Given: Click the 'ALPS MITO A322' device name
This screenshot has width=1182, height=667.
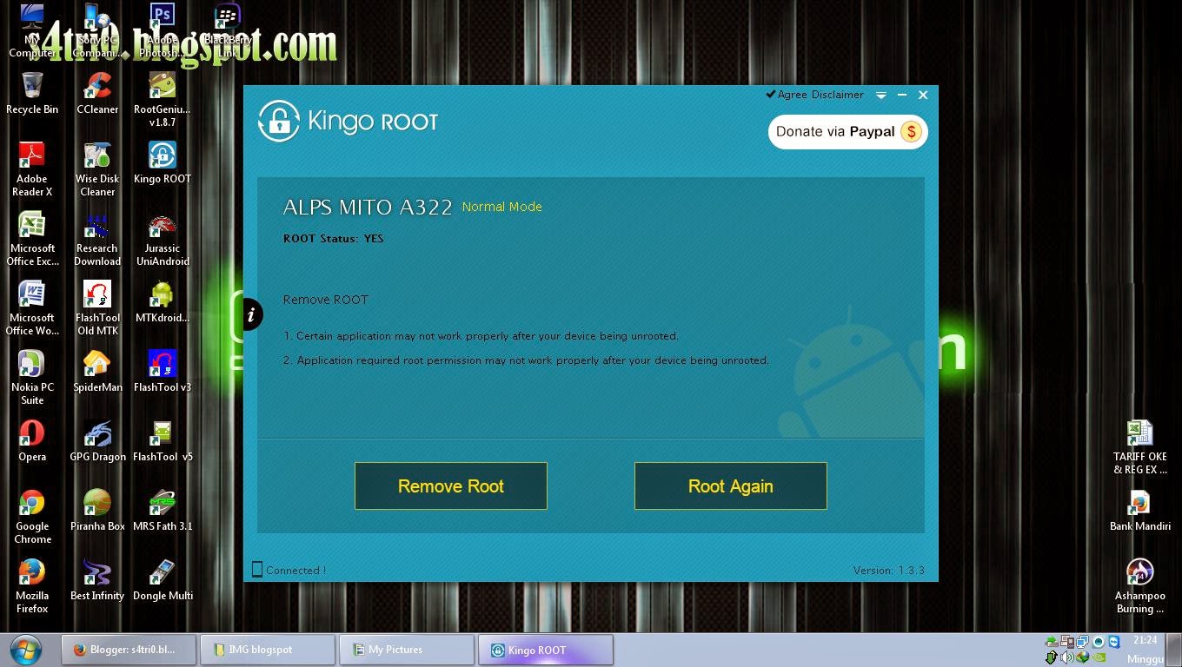Looking at the screenshot, I should coord(368,208).
